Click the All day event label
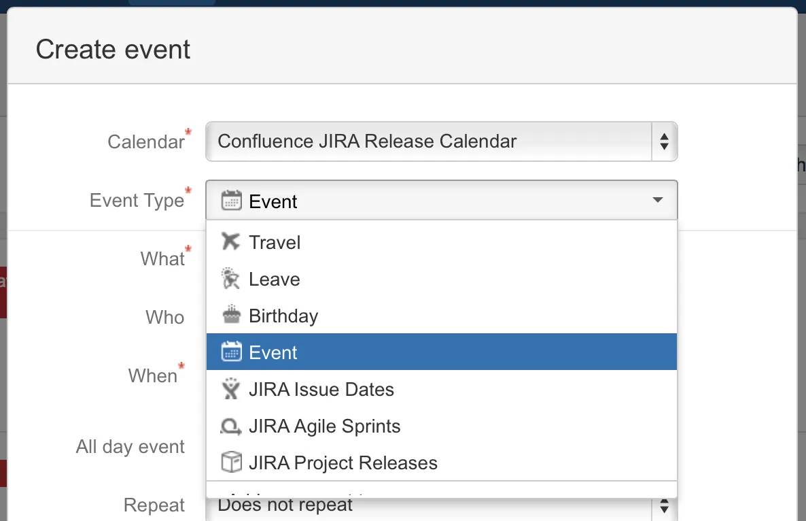 130,446
